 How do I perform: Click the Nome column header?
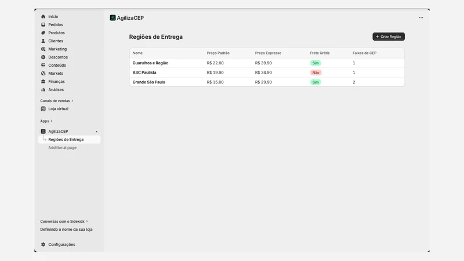pyautogui.click(x=137, y=53)
